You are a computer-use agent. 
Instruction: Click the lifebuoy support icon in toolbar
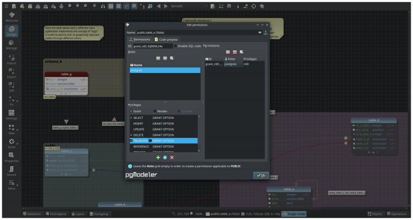pyautogui.click(x=254, y=6)
